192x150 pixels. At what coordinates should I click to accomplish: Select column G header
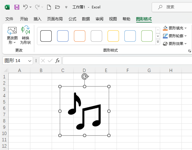149,70
